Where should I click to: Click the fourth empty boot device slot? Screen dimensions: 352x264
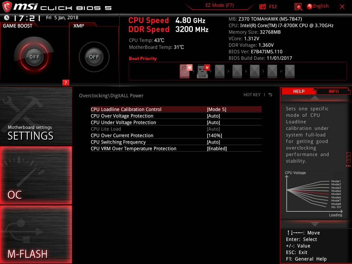pyautogui.click(x=237, y=71)
